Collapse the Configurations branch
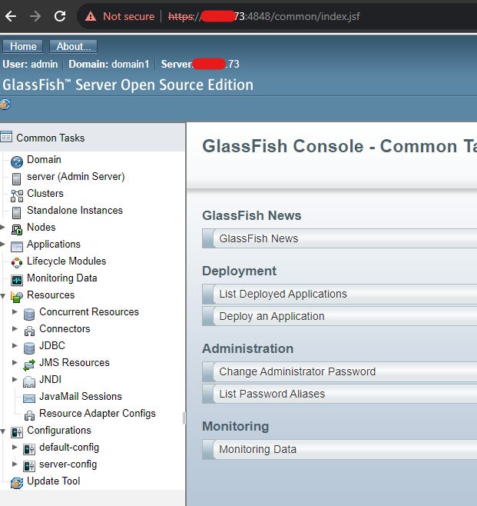Viewport: 477px width, 506px height. (x=2, y=431)
